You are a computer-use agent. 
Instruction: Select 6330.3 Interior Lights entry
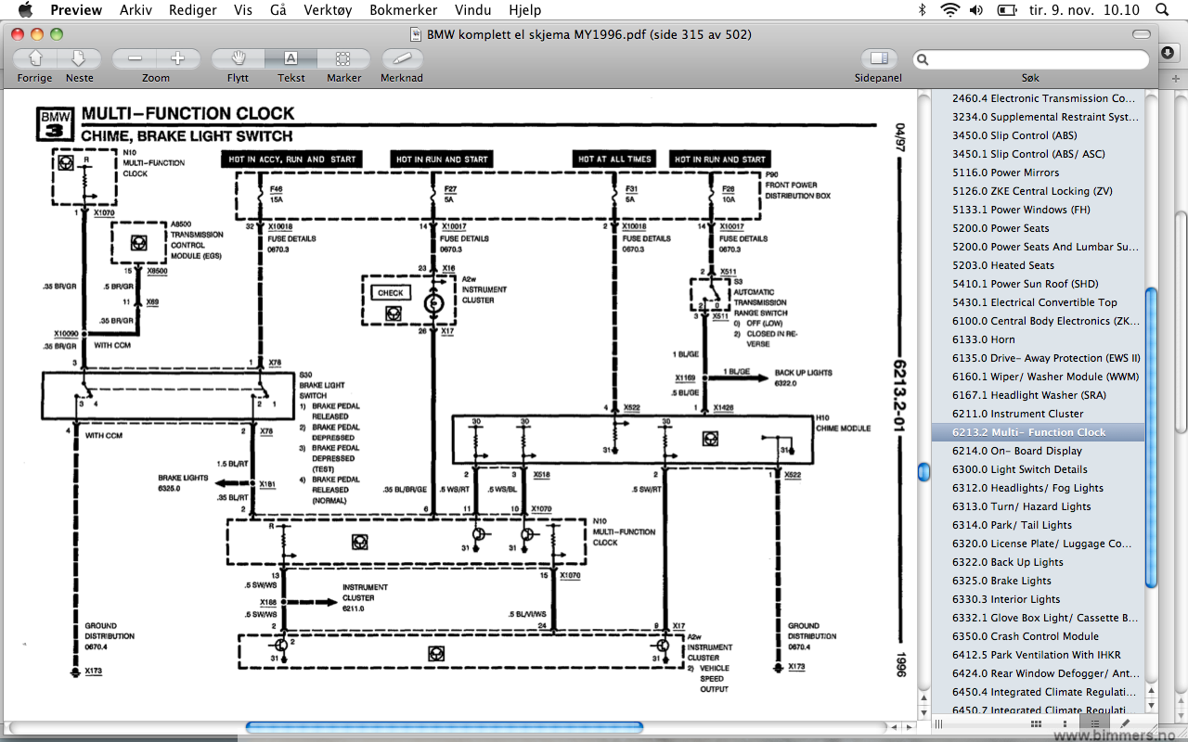pos(1039,599)
